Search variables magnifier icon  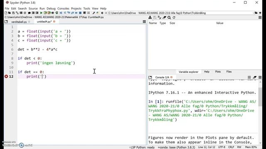coord(169,17)
